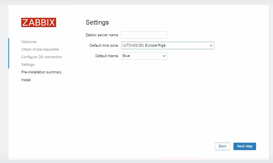Select Configure DB connection step
273x163 pixels.
pos(42,57)
